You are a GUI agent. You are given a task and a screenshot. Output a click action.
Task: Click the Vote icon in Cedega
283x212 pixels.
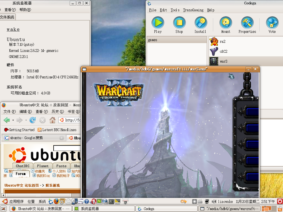pos(272,25)
